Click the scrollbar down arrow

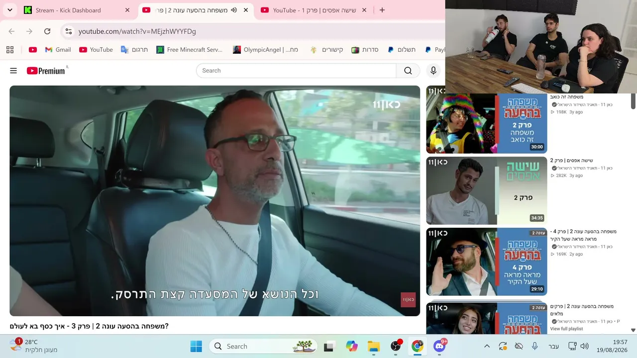(x=633, y=330)
